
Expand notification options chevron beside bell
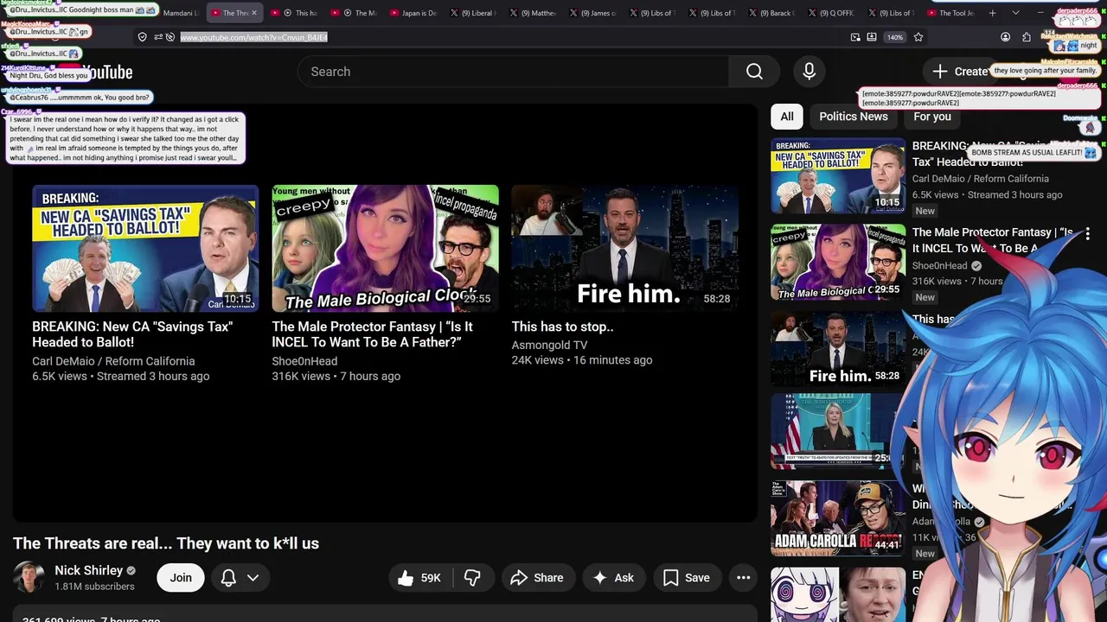(x=253, y=578)
